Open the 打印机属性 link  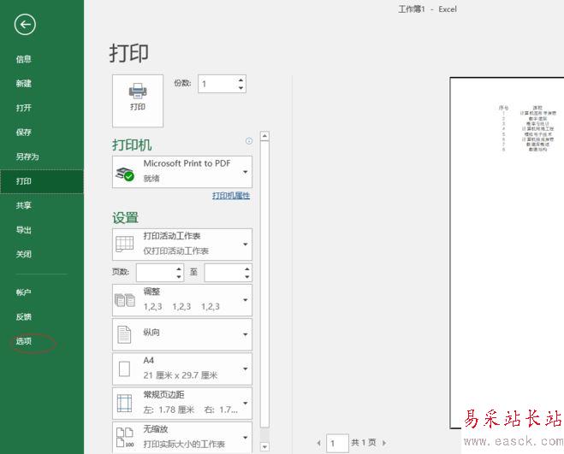[x=231, y=196]
